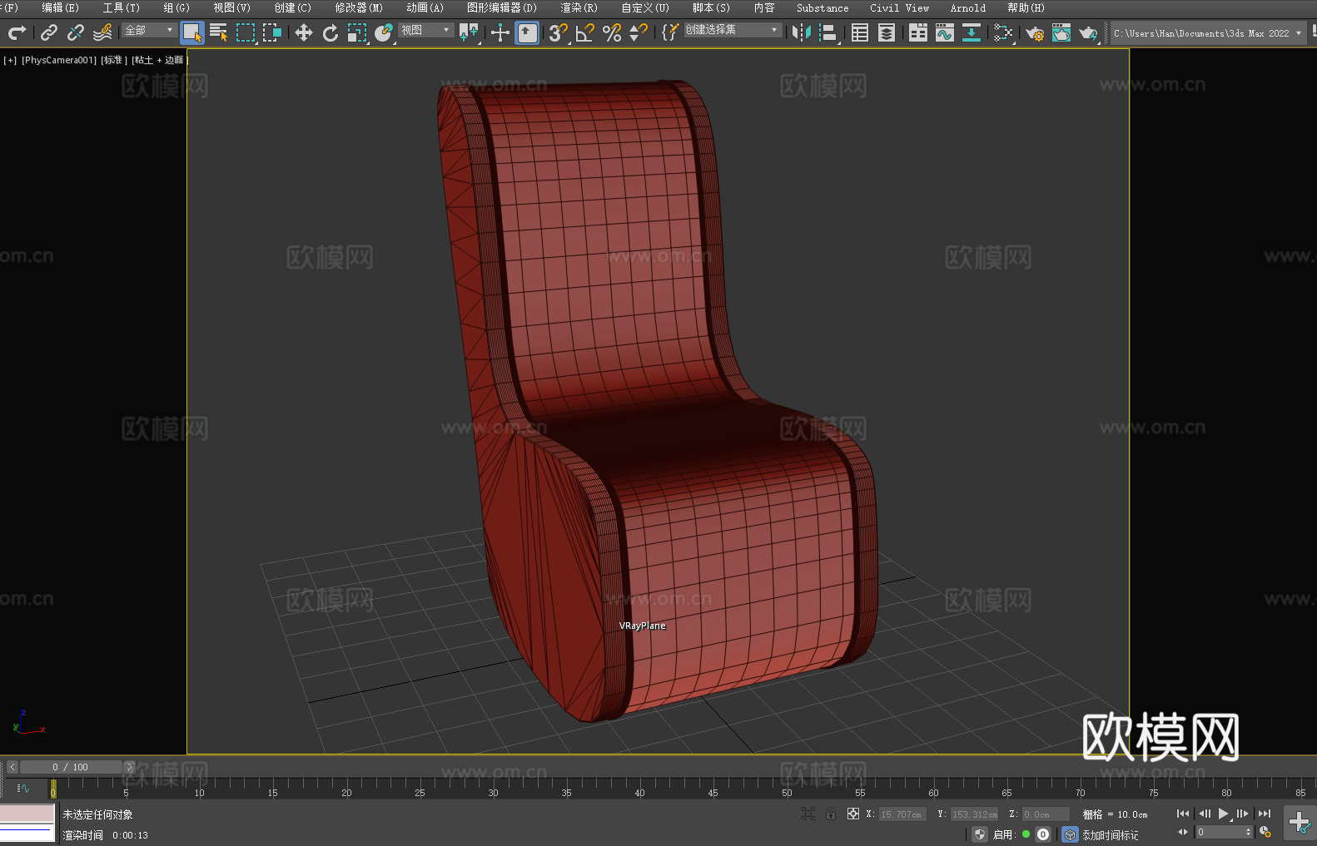This screenshot has height=846, width=1317.
Task: Open the 渲染(R) menu
Action: tap(579, 7)
